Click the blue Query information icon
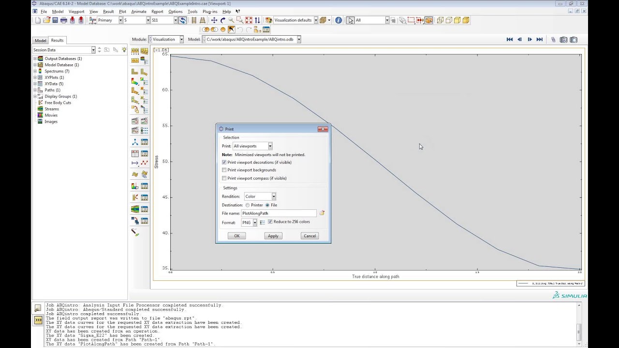Screen dimensions: 619x348 (339, 20)
